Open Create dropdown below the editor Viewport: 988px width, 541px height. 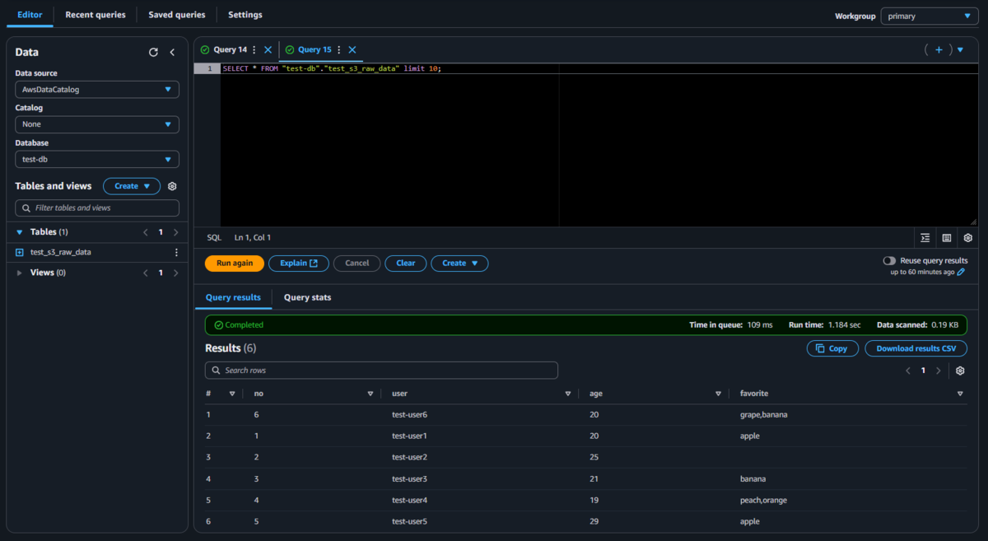coord(459,264)
